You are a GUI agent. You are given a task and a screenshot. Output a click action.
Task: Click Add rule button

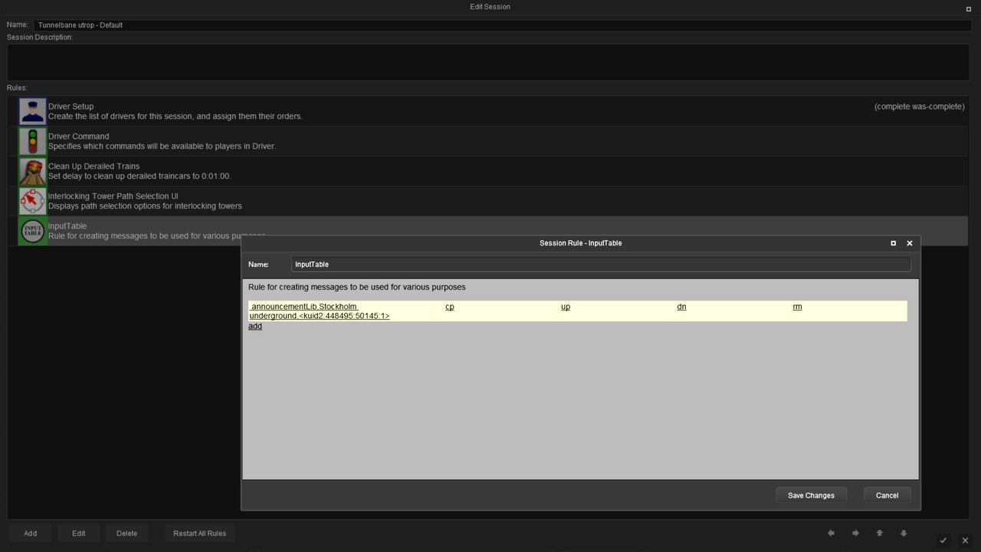(x=30, y=533)
